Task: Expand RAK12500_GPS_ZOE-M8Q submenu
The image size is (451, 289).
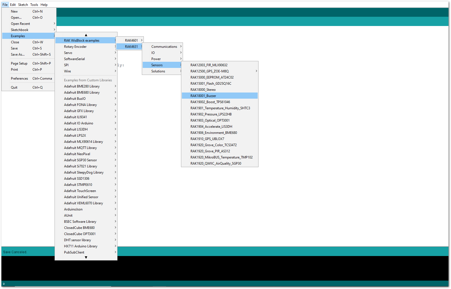Action: pos(220,71)
